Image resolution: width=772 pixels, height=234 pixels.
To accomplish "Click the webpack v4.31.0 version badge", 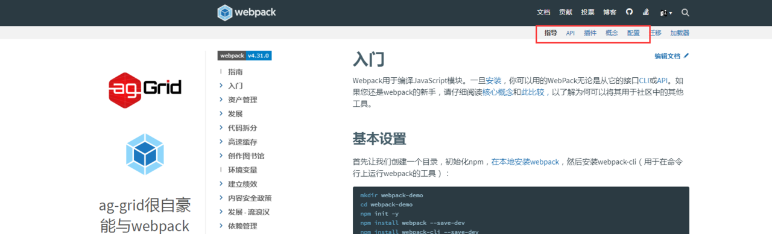I will (x=245, y=55).
